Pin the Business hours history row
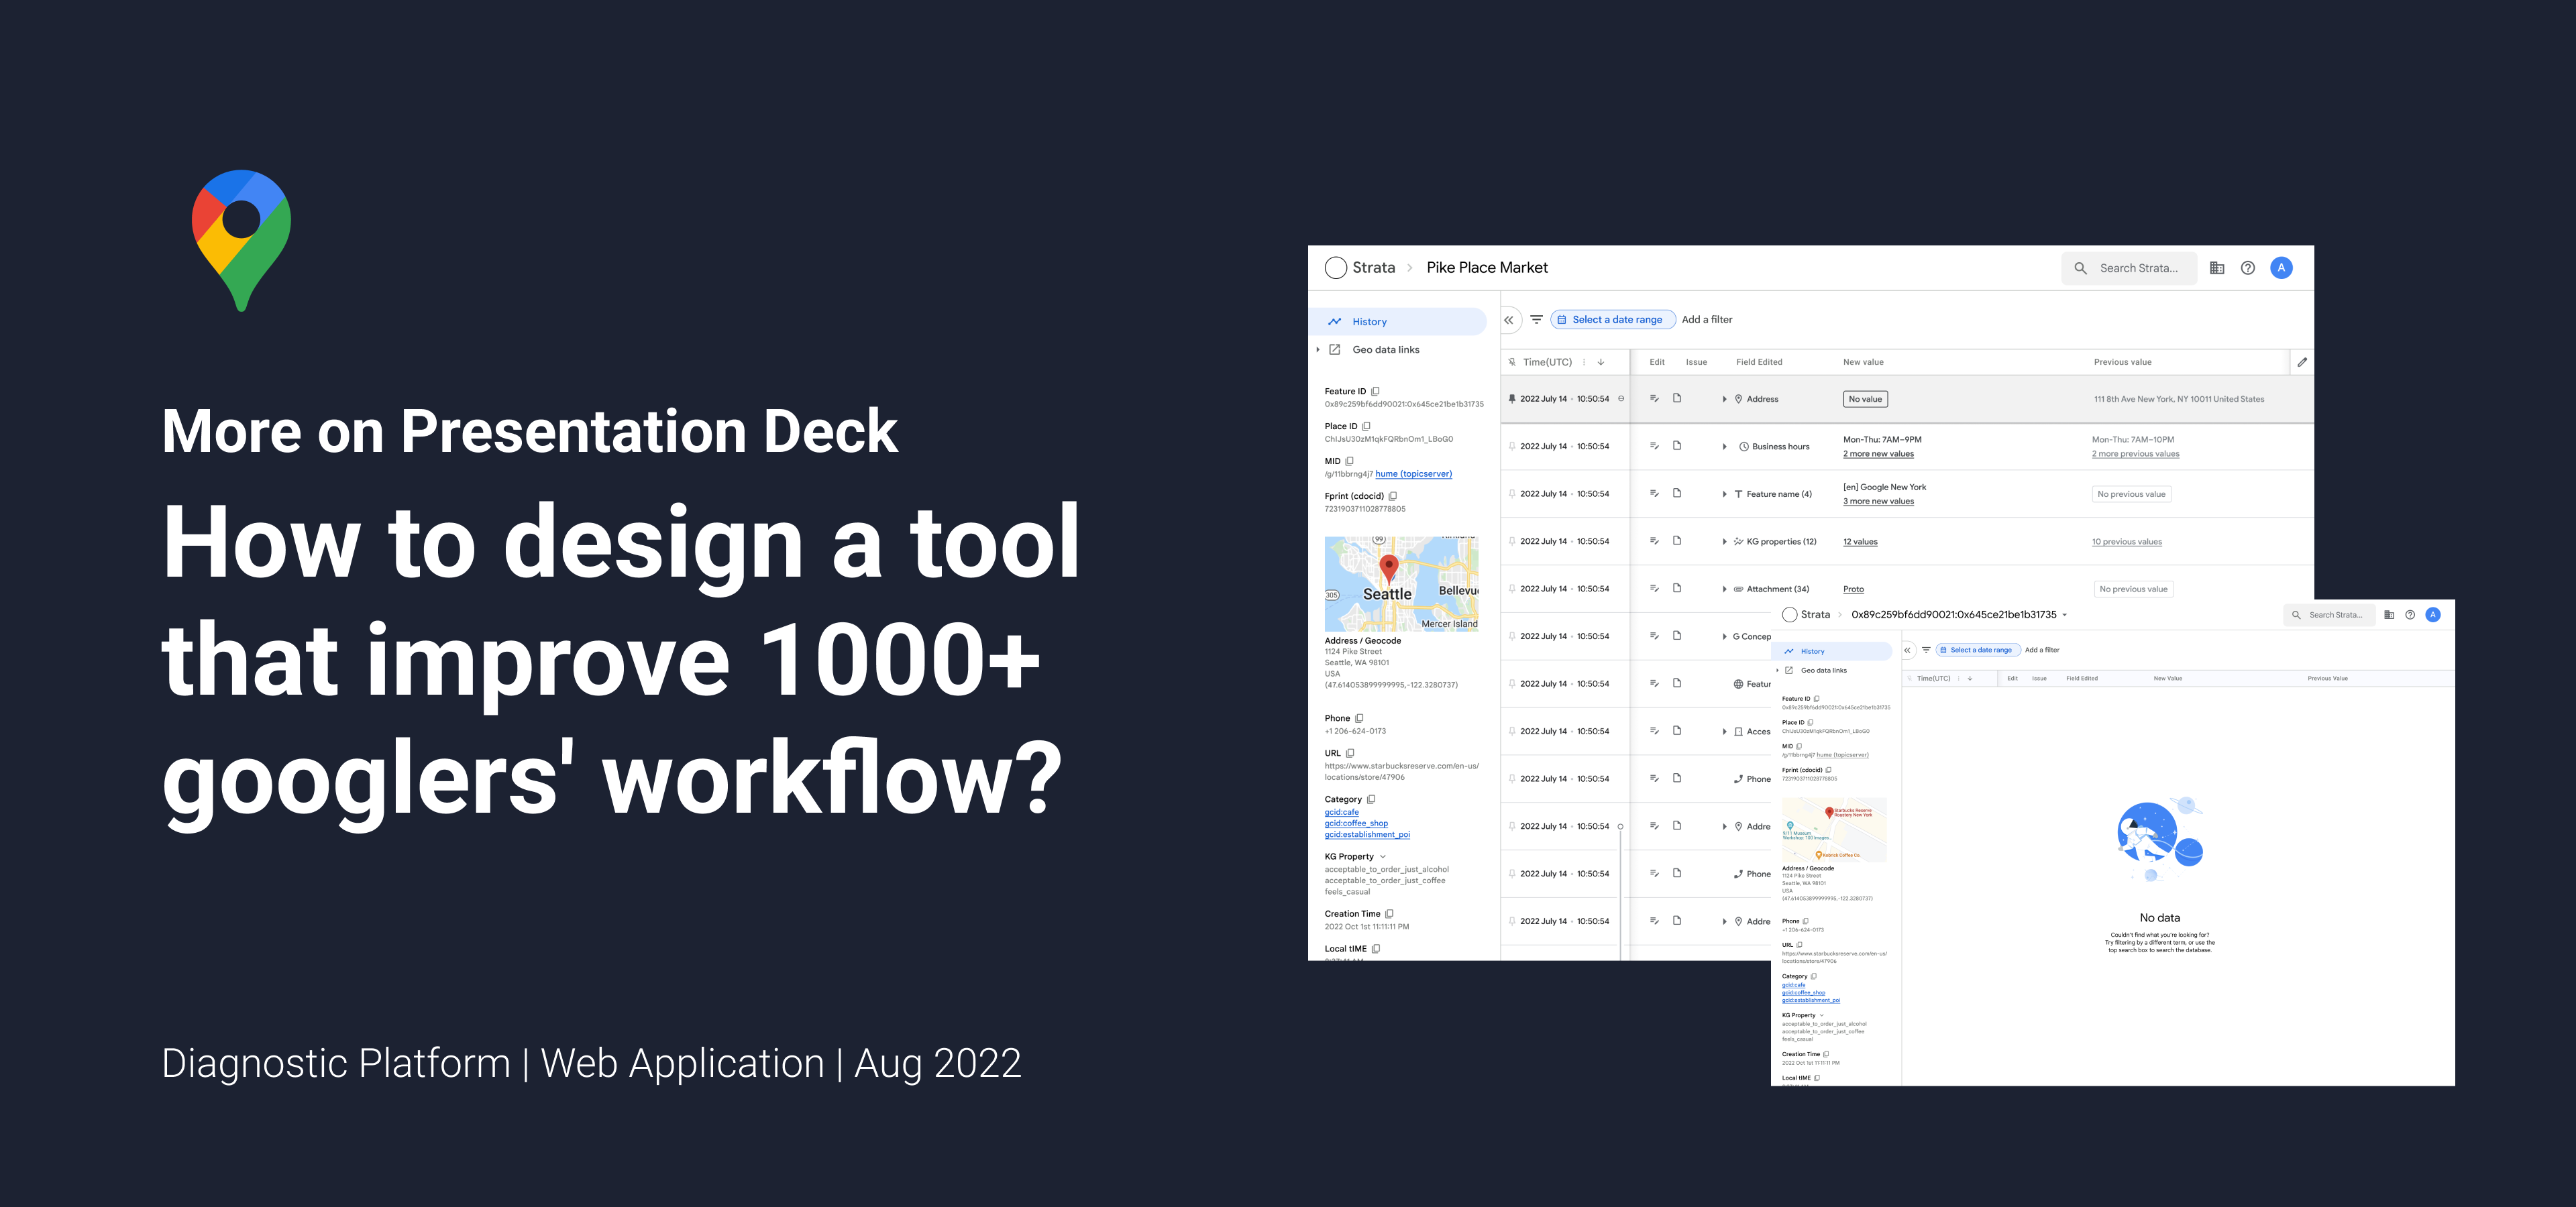The image size is (2576, 1207). (x=1511, y=447)
